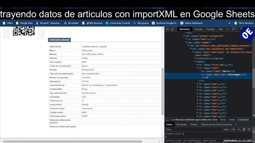Select the Información adicional tab on the page
The width and height of the screenshot is (255, 143).
pos(59,40)
